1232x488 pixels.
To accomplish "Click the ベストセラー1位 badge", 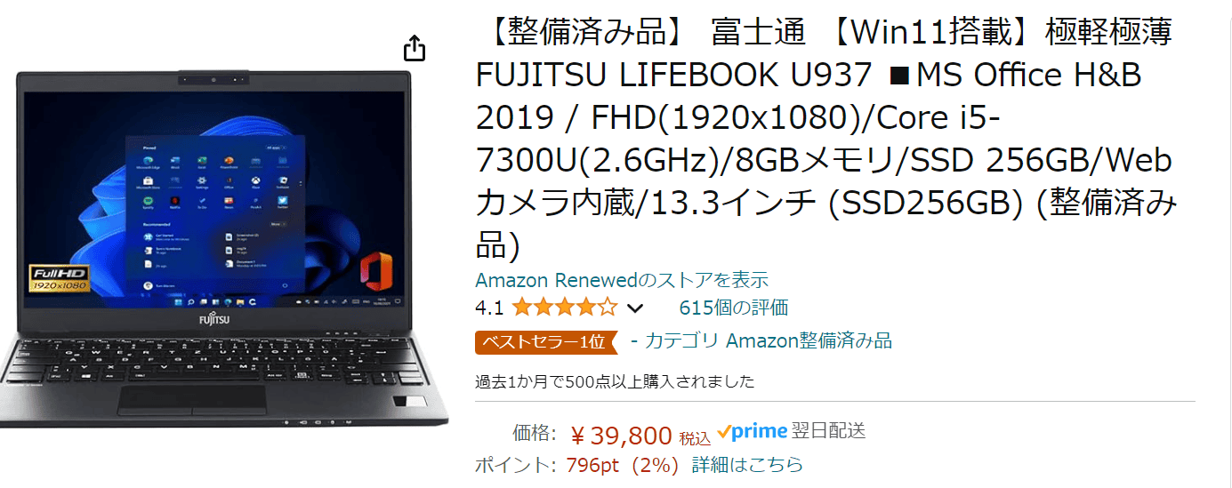I will [x=545, y=341].
